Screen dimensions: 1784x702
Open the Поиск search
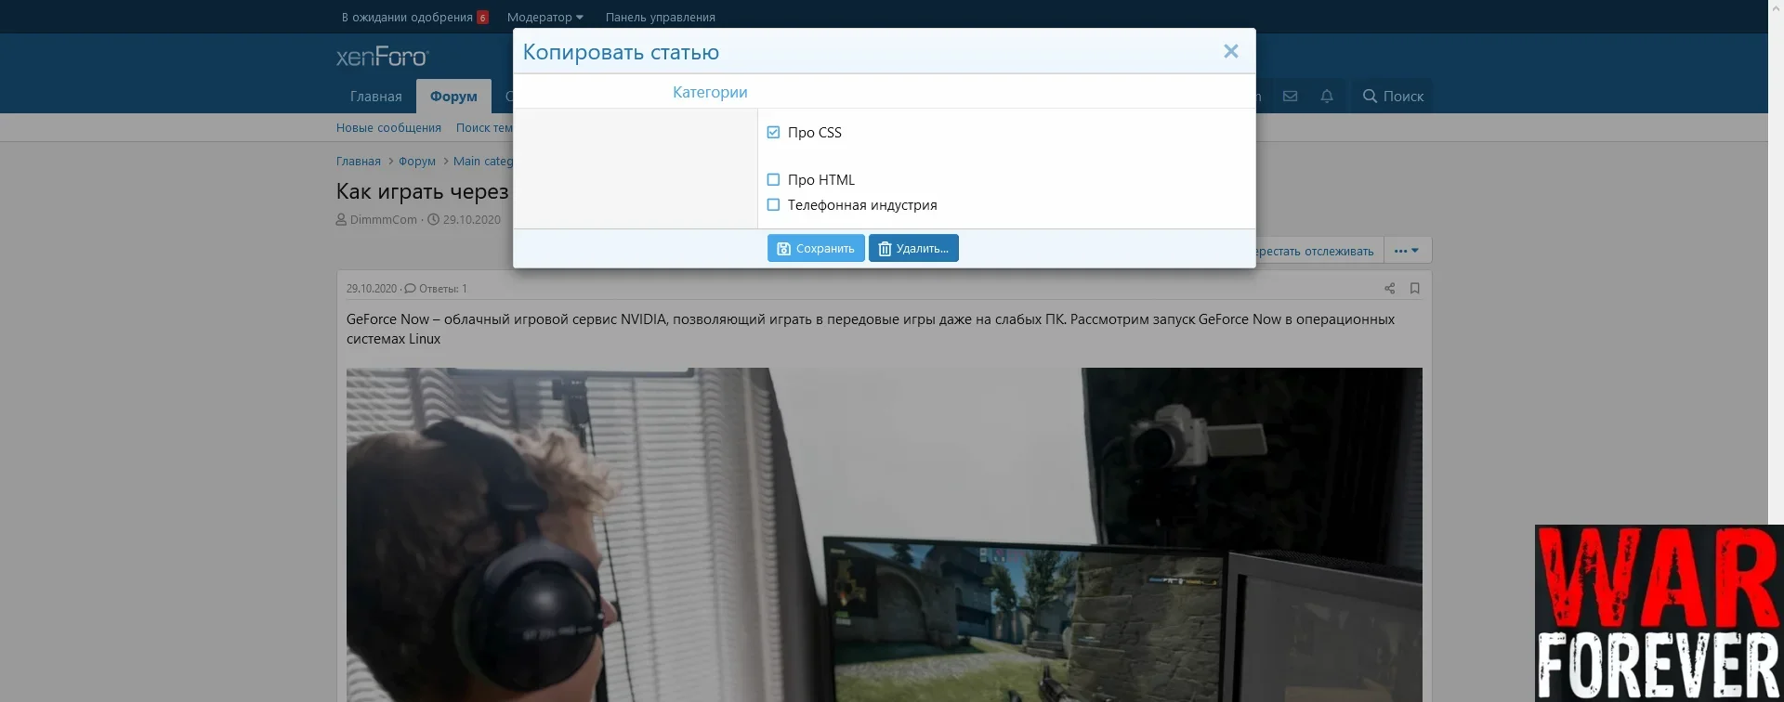tap(1393, 97)
